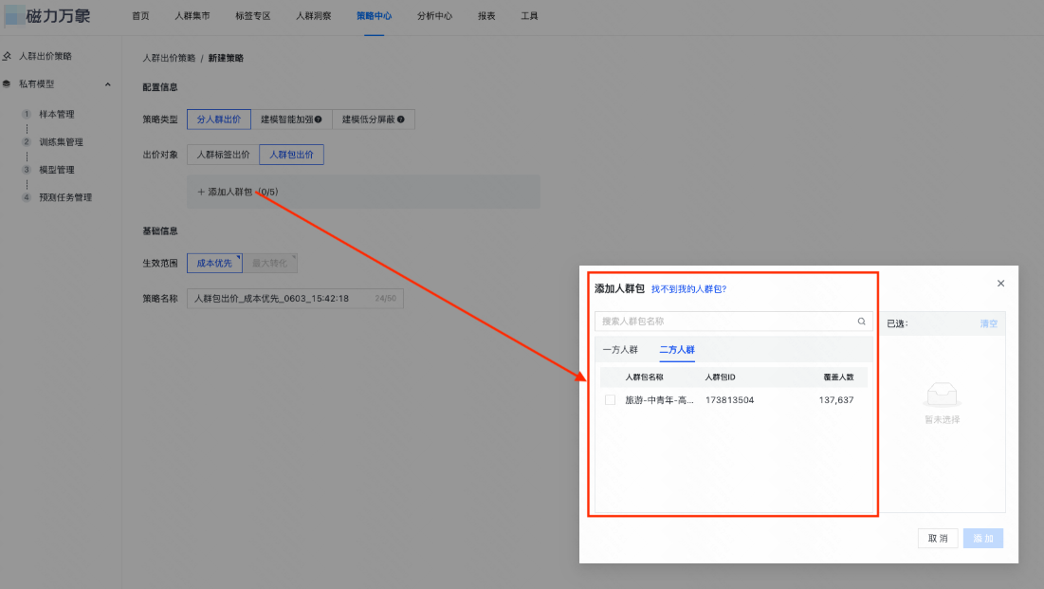Click 添加人群包 (0/5) button

(238, 192)
